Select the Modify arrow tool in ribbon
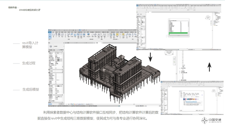This screenshot has height=127, width=225. (x=50, y=35)
